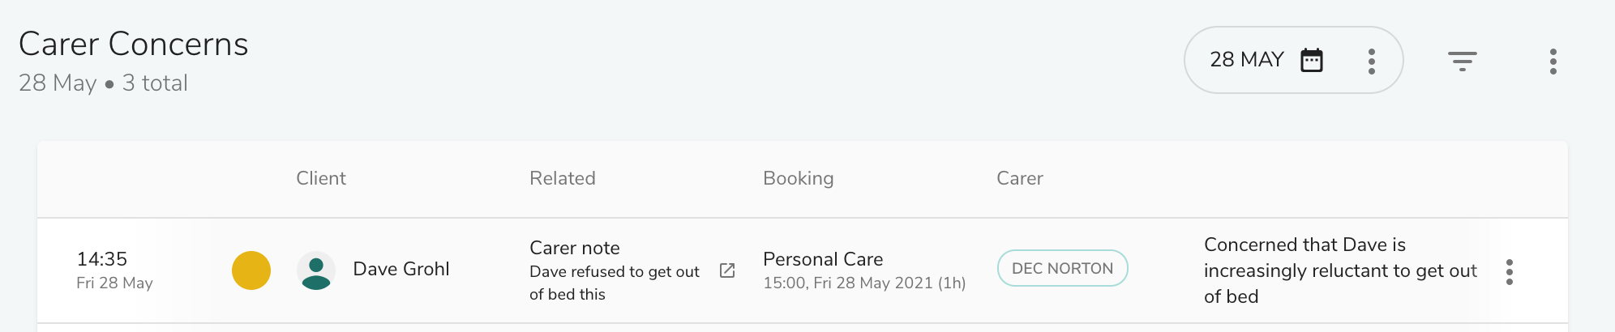This screenshot has height=332, width=1615.
Task: Open the filter list icon
Action: tap(1463, 61)
